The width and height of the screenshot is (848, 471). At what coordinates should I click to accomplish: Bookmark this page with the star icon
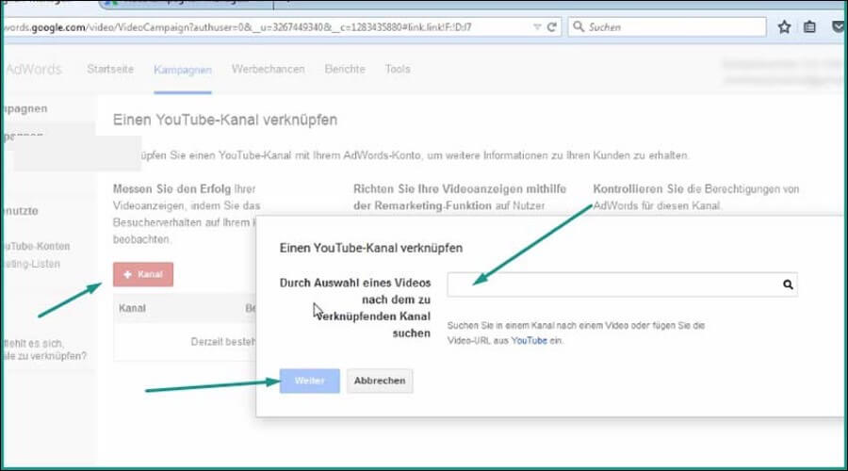tap(784, 27)
